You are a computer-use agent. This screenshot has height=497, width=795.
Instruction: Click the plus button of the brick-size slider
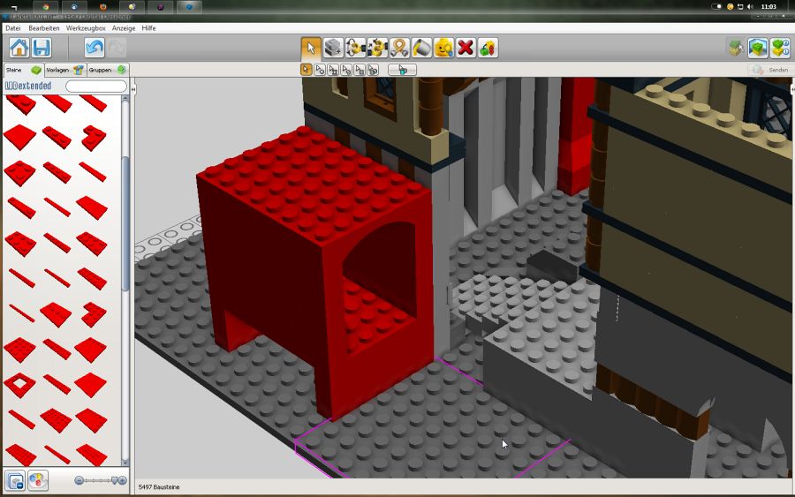click(121, 480)
